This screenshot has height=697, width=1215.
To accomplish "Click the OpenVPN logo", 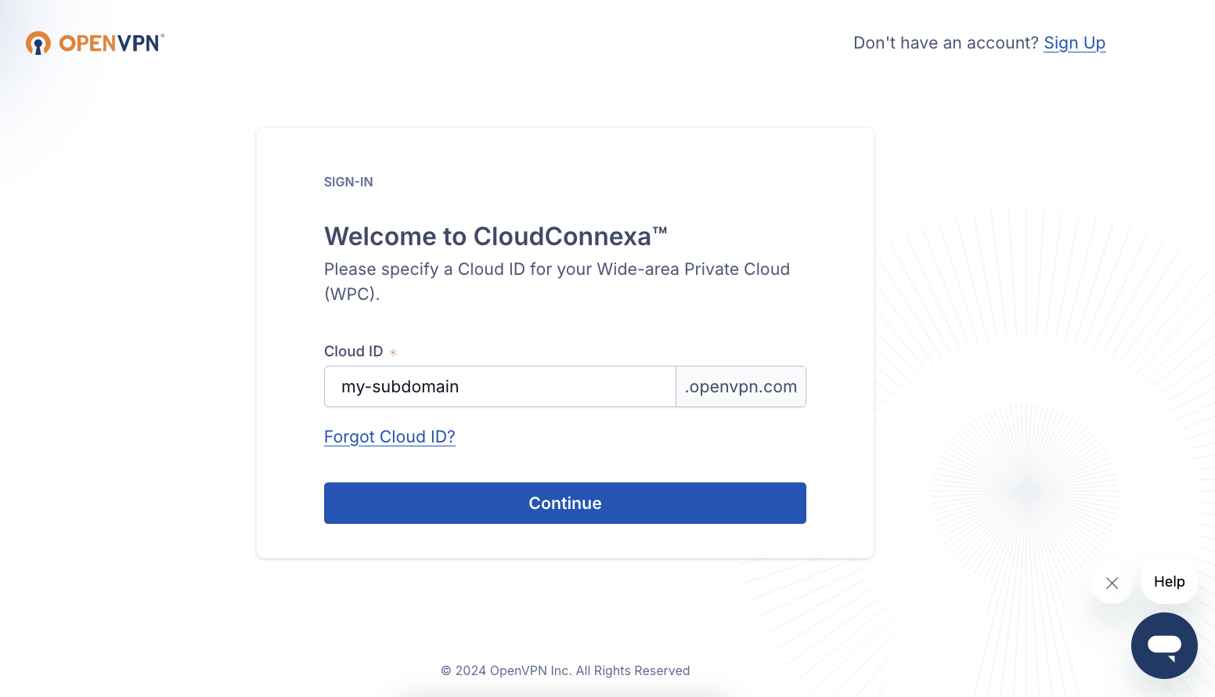I will [95, 43].
